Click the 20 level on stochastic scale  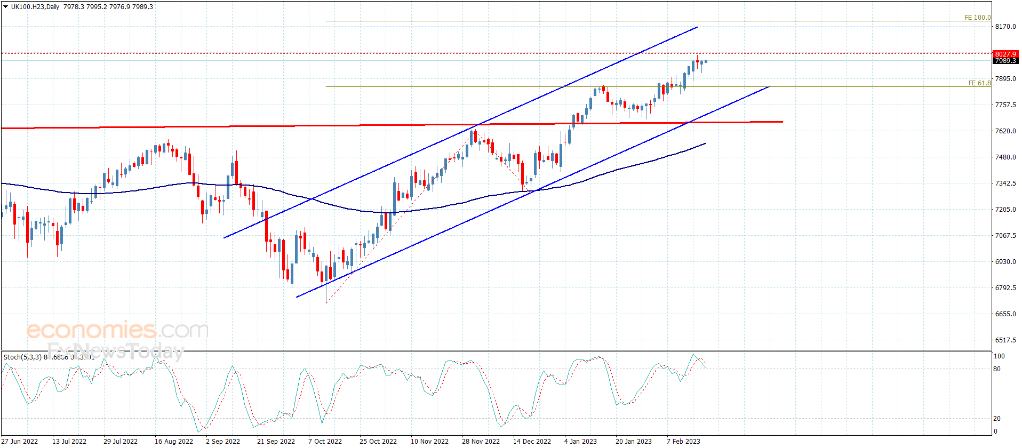click(997, 419)
